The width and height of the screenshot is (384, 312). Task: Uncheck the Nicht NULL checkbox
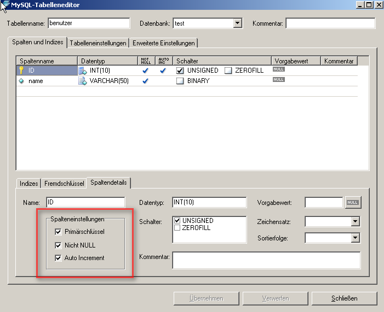pos(58,245)
